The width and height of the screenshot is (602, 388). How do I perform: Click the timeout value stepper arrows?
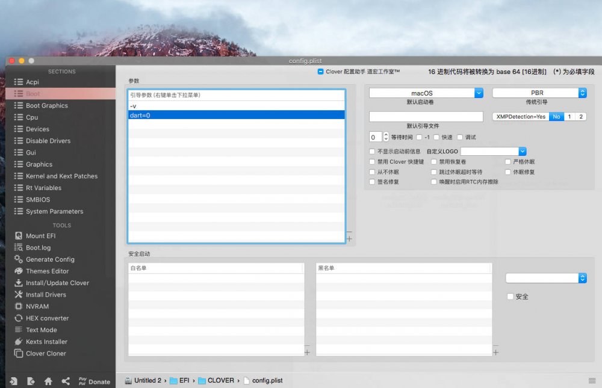click(386, 137)
